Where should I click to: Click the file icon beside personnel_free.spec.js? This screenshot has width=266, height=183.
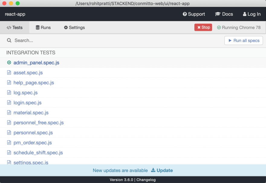tap(9, 123)
